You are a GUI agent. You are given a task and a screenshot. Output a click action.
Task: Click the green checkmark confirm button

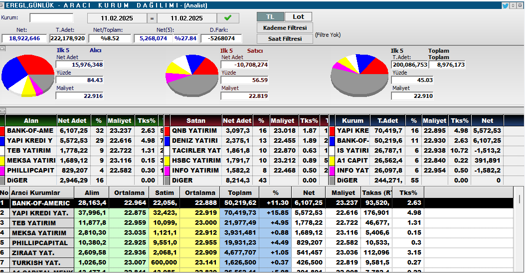(228, 18)
